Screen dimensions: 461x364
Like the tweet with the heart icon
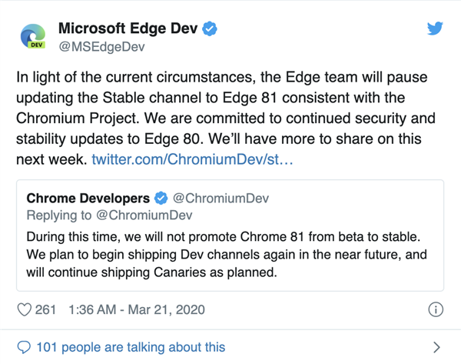point(24,309)
